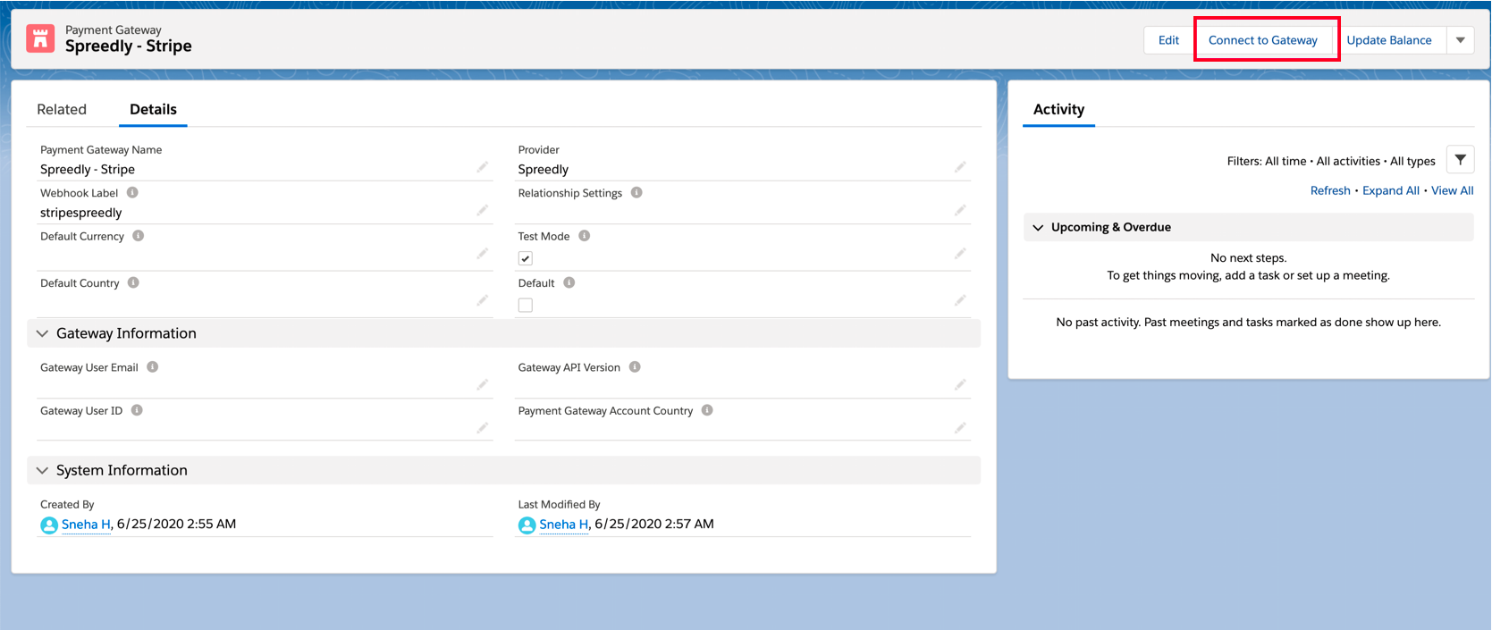The width and height of the screenshot is (1492, 630).
Task: Edit Gateway User Email pencil icon
Action: (x=482, y=384)
